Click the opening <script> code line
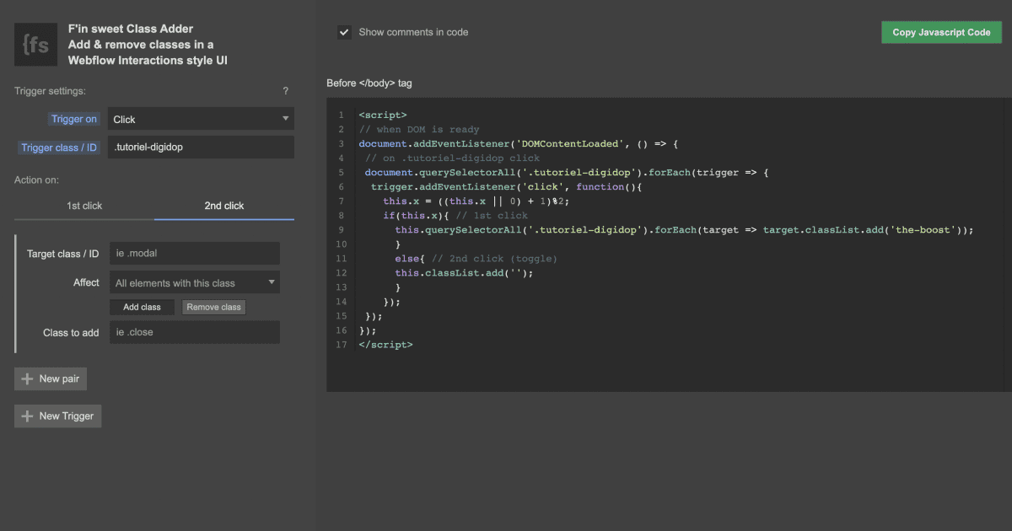1012x531 pixels. 383,115
